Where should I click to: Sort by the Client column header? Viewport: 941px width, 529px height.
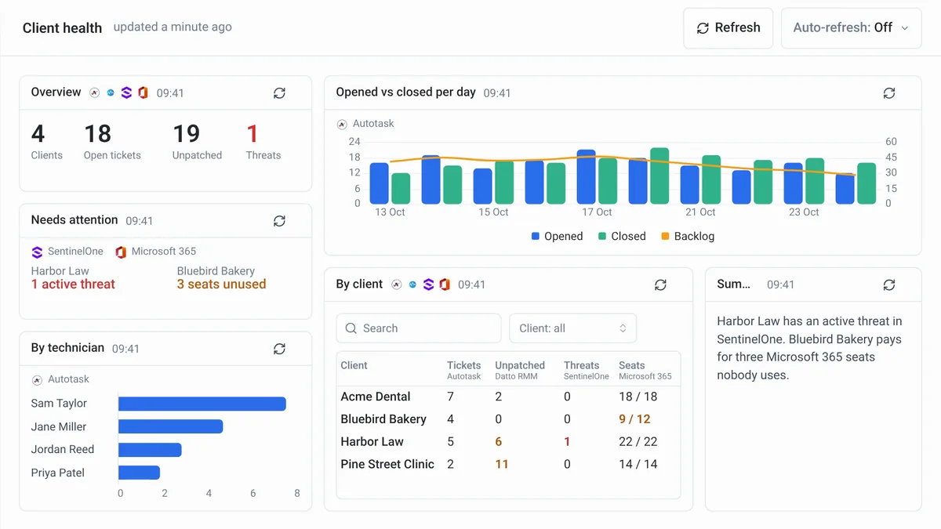click(x=354, y=365)
